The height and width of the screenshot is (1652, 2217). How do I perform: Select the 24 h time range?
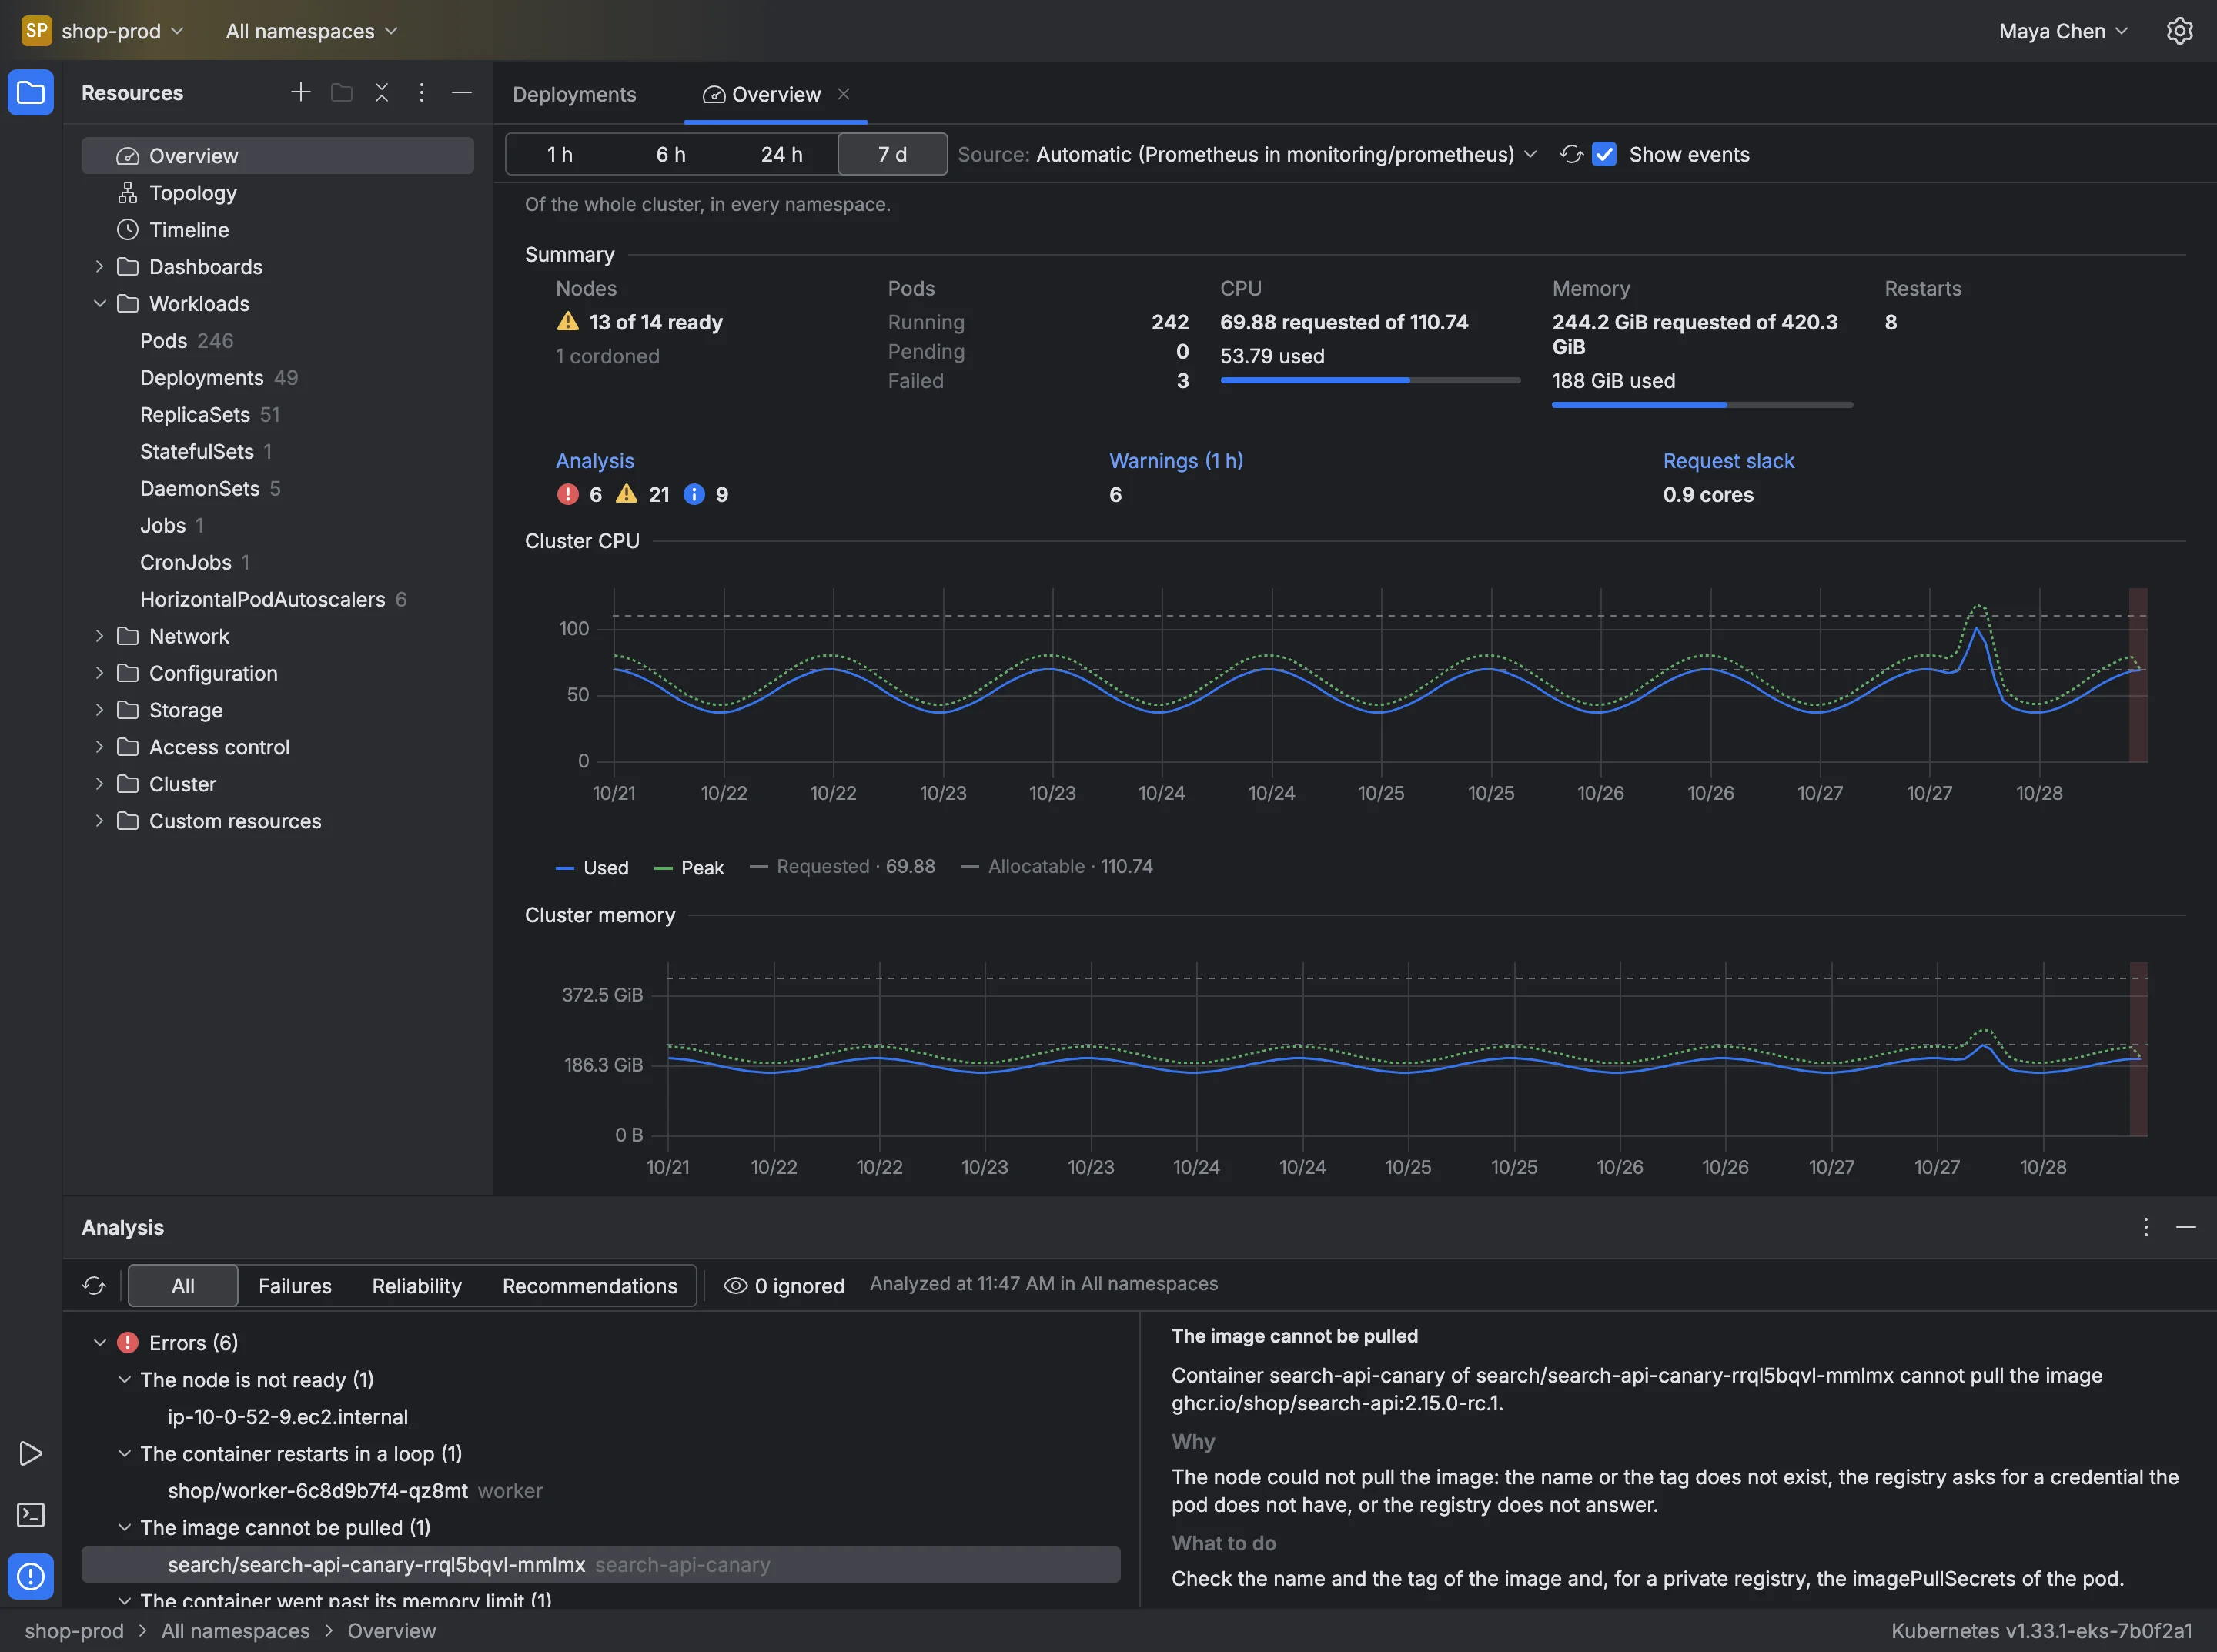[781, 154]
